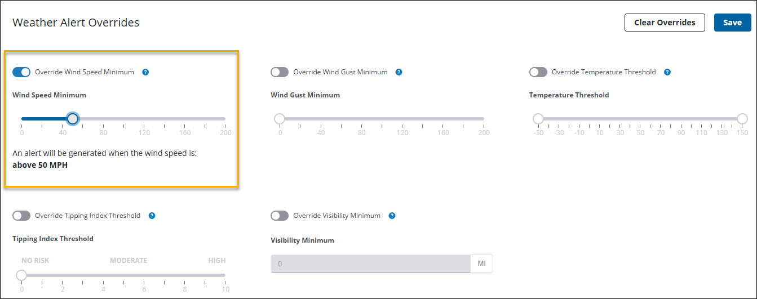757x299 pixels.
Task: Click the Wind Speed Minimum slider handle
Action: click(x=73, y=119)
